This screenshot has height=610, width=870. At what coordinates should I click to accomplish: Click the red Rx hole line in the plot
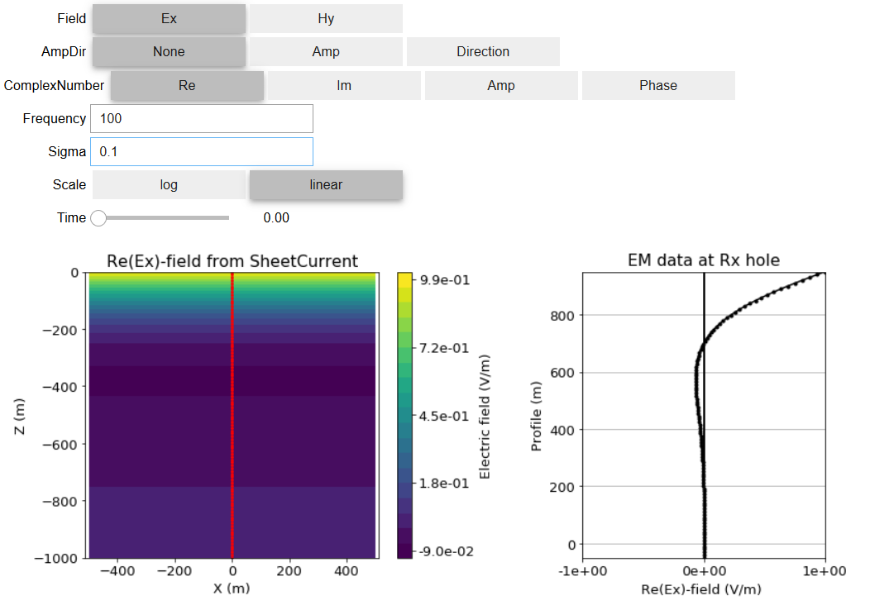click(x=232, y=413)
